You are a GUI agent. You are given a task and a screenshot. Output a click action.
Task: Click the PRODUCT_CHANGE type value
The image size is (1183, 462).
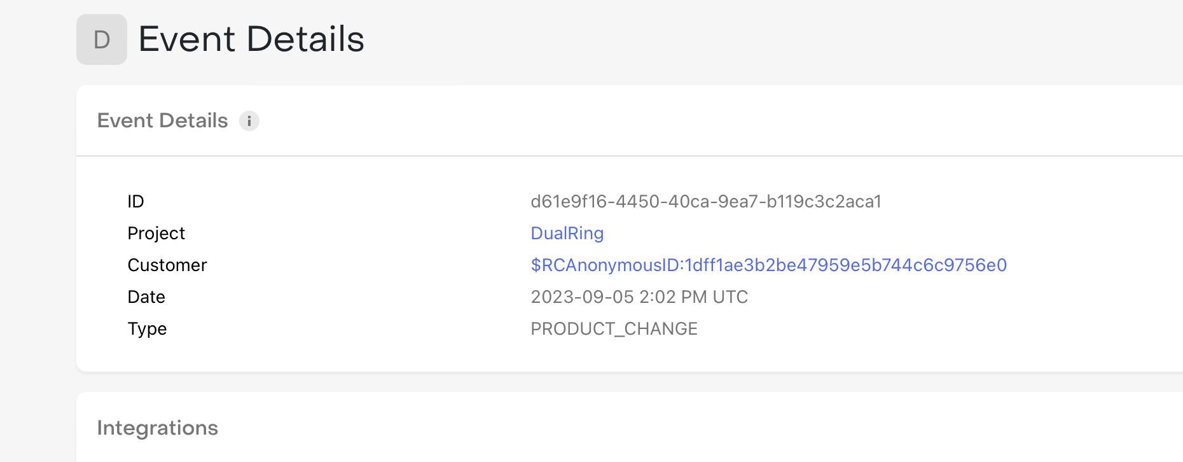614,328
